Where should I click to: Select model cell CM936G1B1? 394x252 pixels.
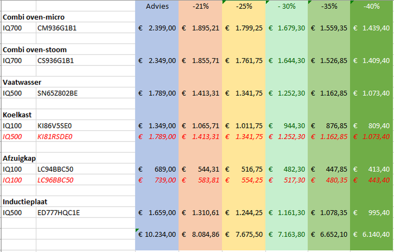[x=85, y=28]
